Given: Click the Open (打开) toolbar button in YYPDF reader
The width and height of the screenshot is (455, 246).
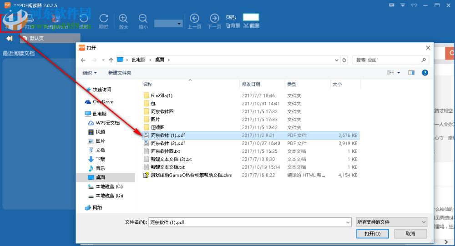Looking at the screenshot, I should tap(10, 22).
